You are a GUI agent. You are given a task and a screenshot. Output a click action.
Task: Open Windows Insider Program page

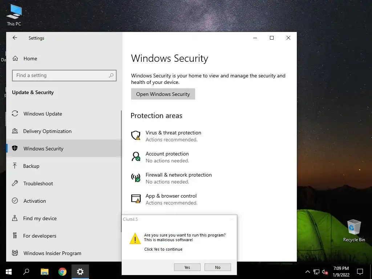64,253
